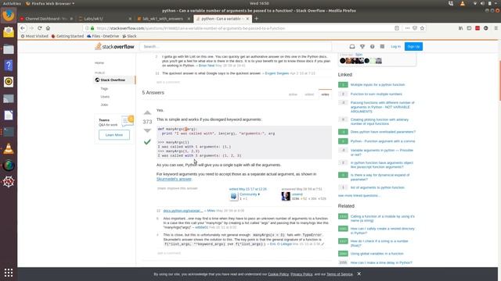Viewport: 501px width, 281px height.
Task: Open Users in the left sidebar
Action: (105, 97)
